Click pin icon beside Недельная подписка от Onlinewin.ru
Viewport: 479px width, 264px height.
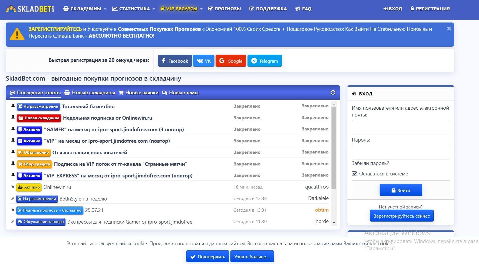(x=13, y=118)
